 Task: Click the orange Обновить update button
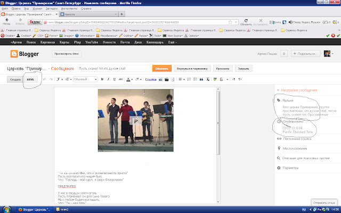pos(162,69)
